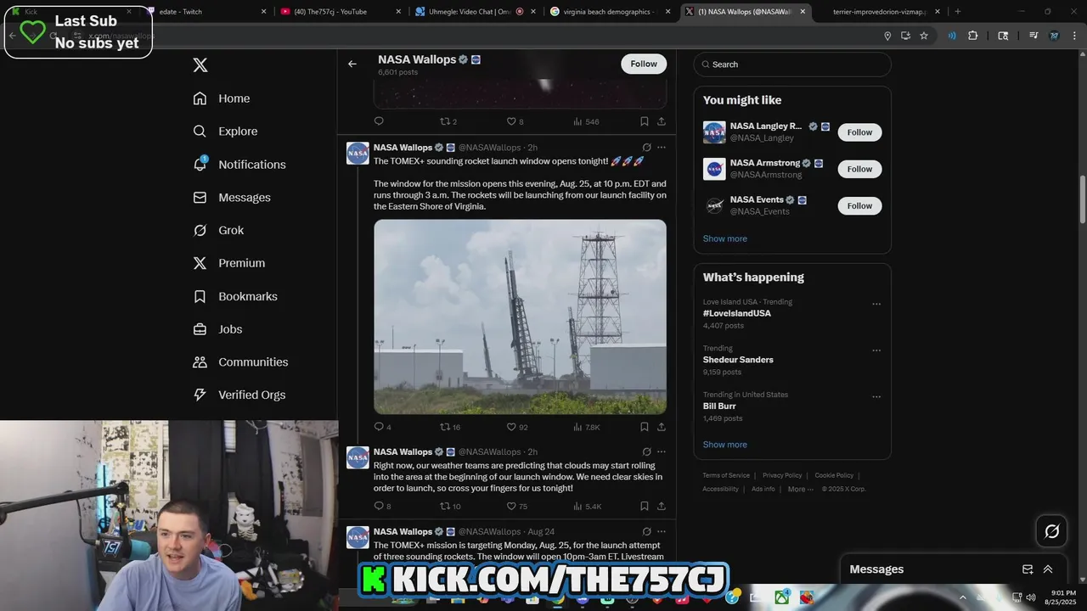Open Messages in the sidebar
The image size is (1087, 611).
point(232,198)
